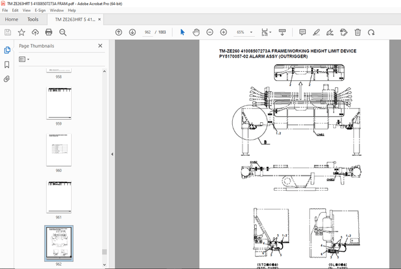Click thumbnail scrollbar up arrow
Image resolution: width=401 pixels, height=269 pixels.
104,71
